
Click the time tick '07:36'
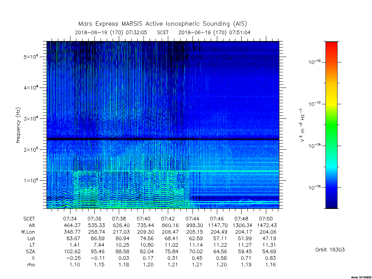pyautogui.click(x=94, y=219)
